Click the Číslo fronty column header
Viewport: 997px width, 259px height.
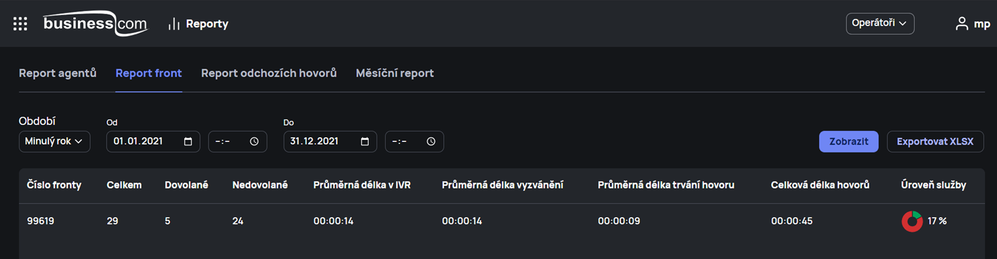pyautogui.click(x=54, y=185)
